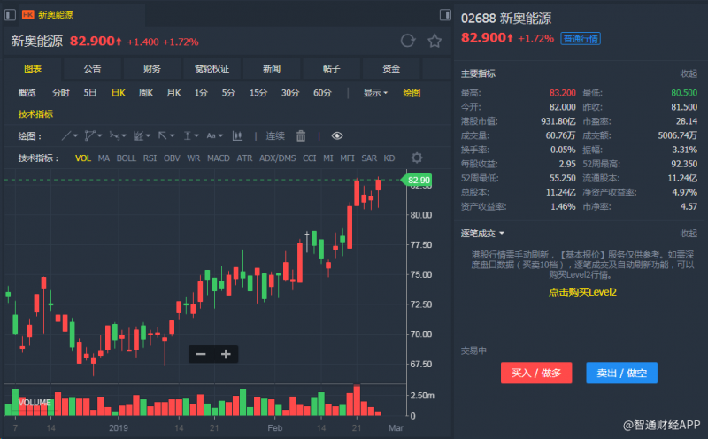Collapse 主要指标 section via 收起
This screenshot has width=708, height=439.
click(x=688, y=73)
